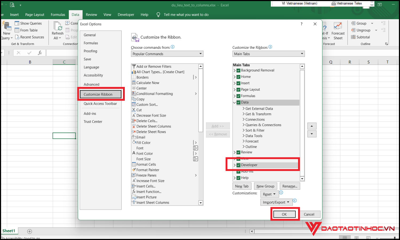Expand the Sort & Filter group
This screenshot has height=240, width=400.
pos(243,130)
